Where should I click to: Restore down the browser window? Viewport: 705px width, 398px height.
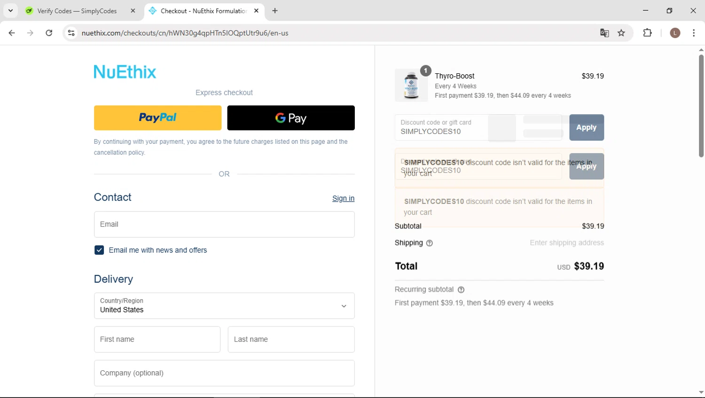point(669,10)
